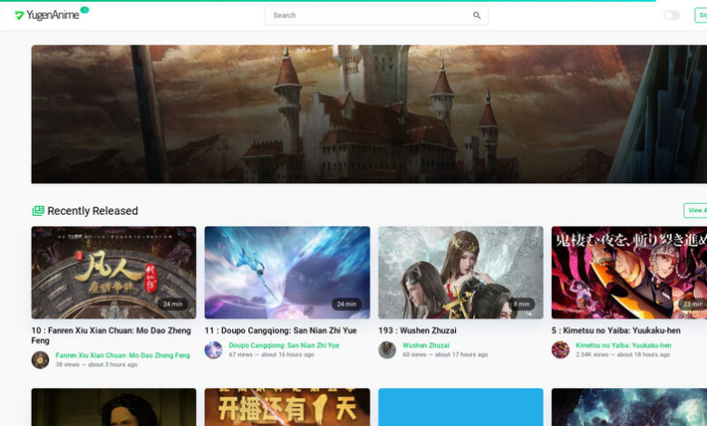Open second-row thumbnail with dark-haired character
The height and width of the screenshot is (426, 707).
(x=113, y=407)
